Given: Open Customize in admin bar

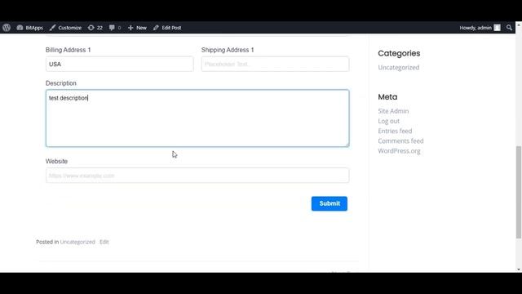Looking at the screenshot, I should point(65,28).
